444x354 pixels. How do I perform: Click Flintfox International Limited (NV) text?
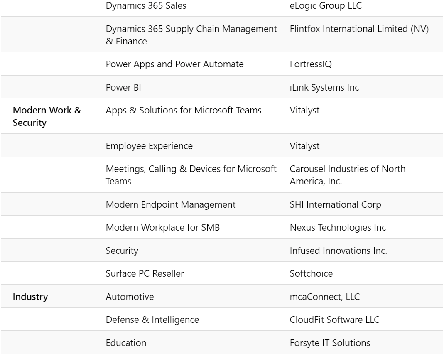(x=359, y=29)
